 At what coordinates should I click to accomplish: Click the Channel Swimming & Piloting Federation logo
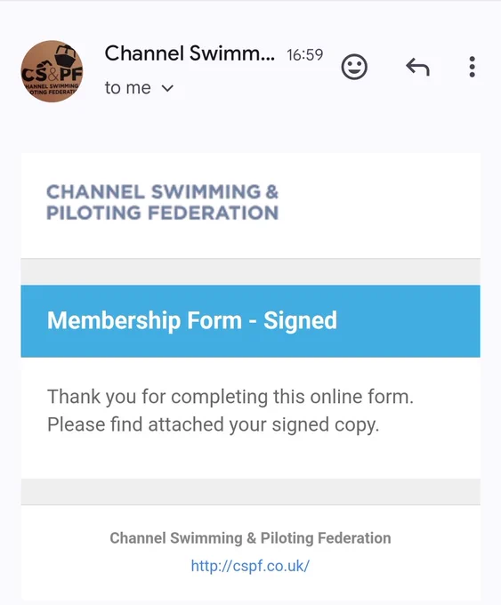162,202
